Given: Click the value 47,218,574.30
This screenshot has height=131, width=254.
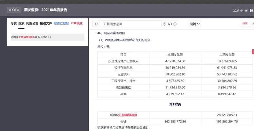Looking at the screenshot, I should [175, 61].
